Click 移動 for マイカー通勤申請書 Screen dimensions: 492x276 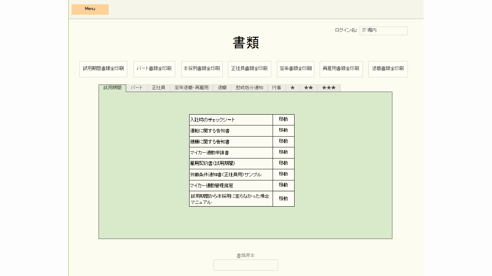click(283, 152)
